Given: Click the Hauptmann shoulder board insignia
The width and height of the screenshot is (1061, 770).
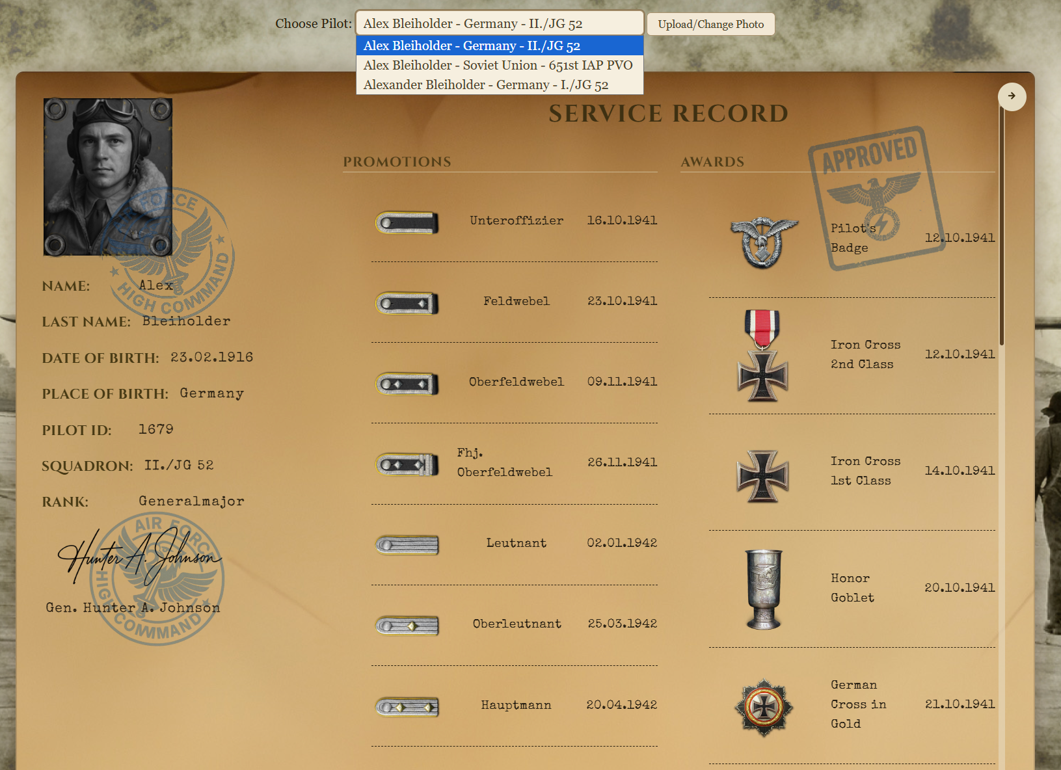Looking at the screenshot, I should (x=407, y=707).
